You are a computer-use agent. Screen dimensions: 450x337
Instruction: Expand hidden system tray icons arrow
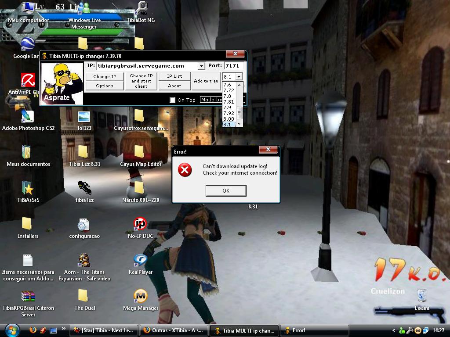click(394, 330)
